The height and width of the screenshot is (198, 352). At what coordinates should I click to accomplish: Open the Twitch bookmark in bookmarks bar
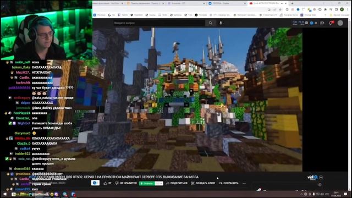coord(123,15)
